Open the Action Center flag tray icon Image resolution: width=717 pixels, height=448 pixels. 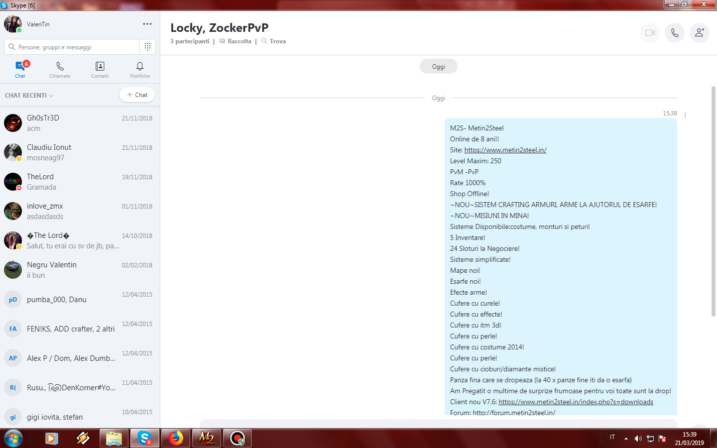click(x=662, y=439)
